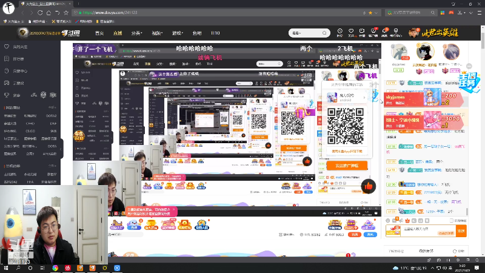Focus the browser search box on the right
This screenshot has height=273, width=485.
[411, 13]
